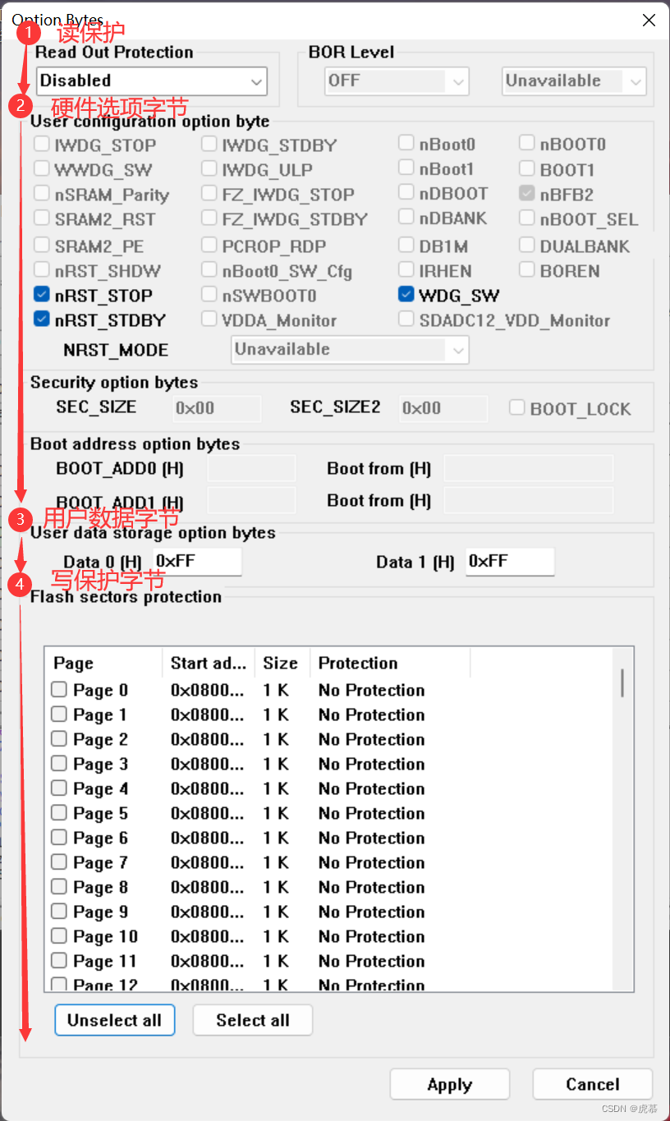
Task: Check the nBoot0_SW_Cfg checkbox
Action: (209, 269)
